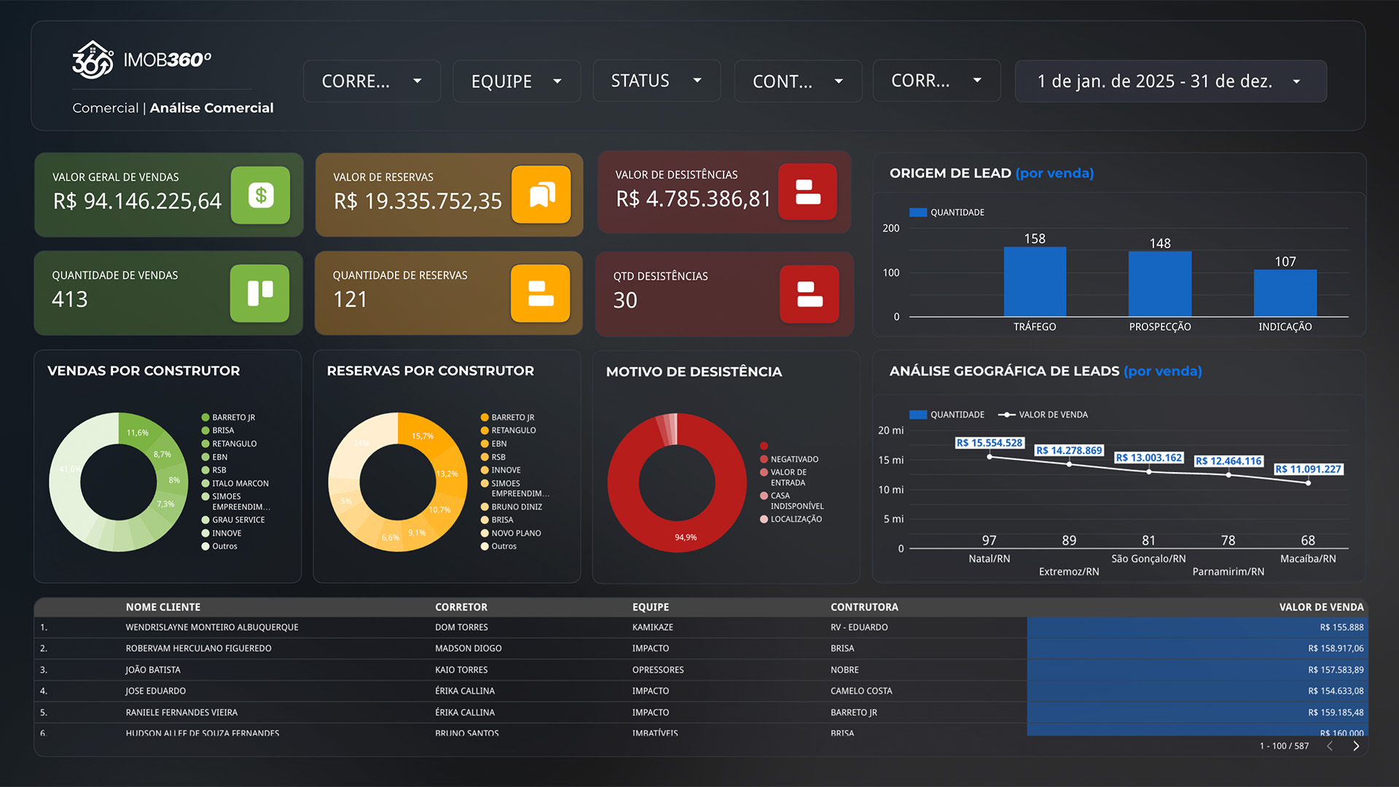
Task: Expand the date range selector
Action: (1169, 81)
